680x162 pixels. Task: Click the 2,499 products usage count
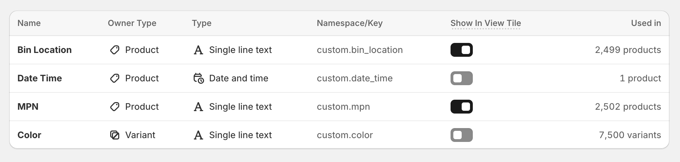pos(628,50)
